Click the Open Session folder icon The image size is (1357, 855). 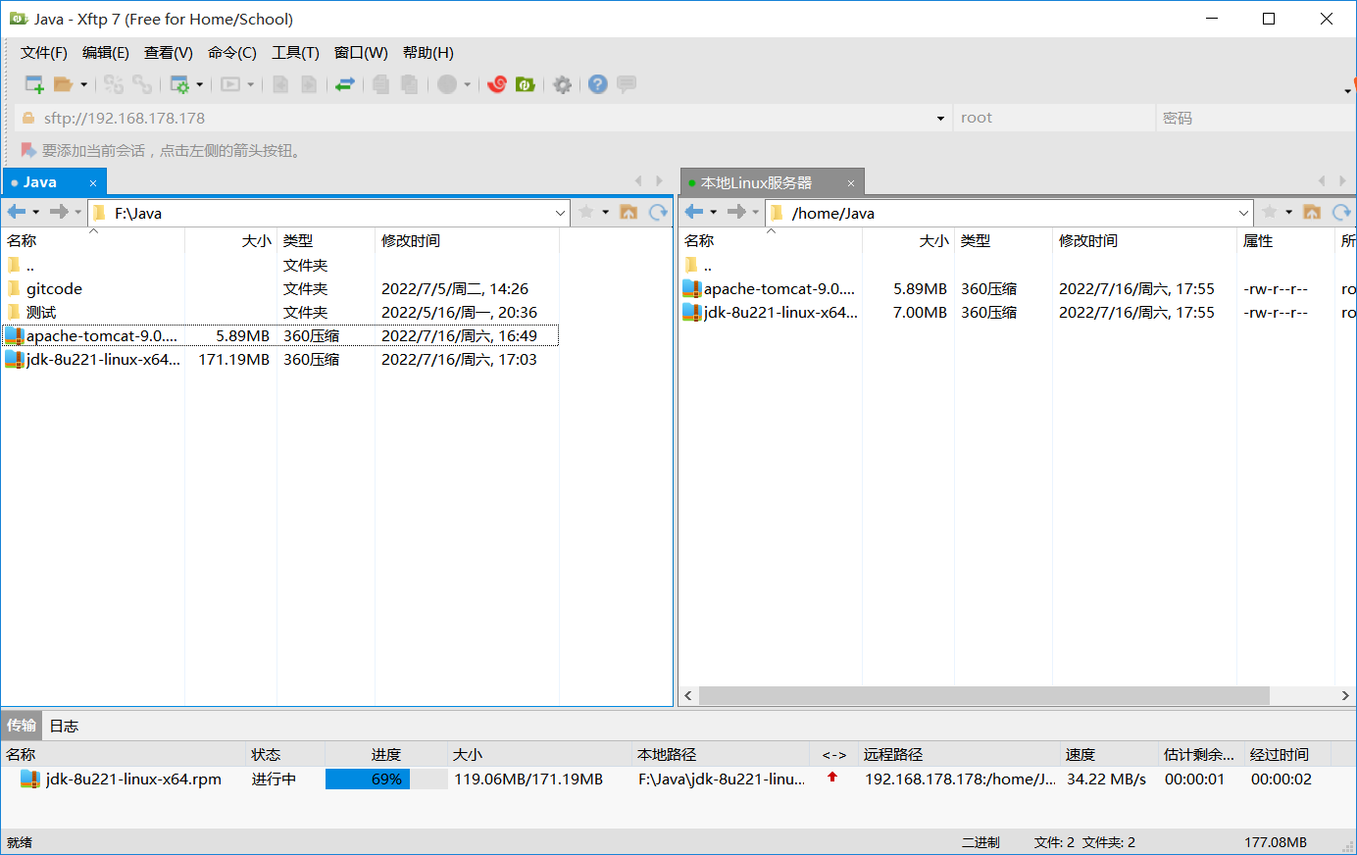[x=63, y=84]
